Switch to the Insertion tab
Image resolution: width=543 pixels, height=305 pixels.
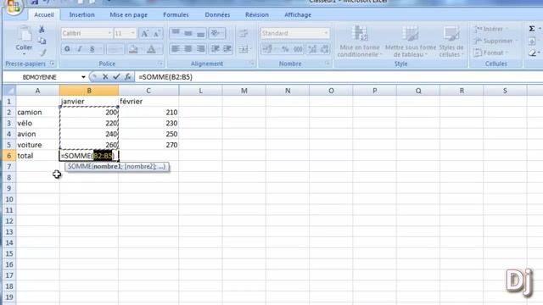tap(81, 15)
